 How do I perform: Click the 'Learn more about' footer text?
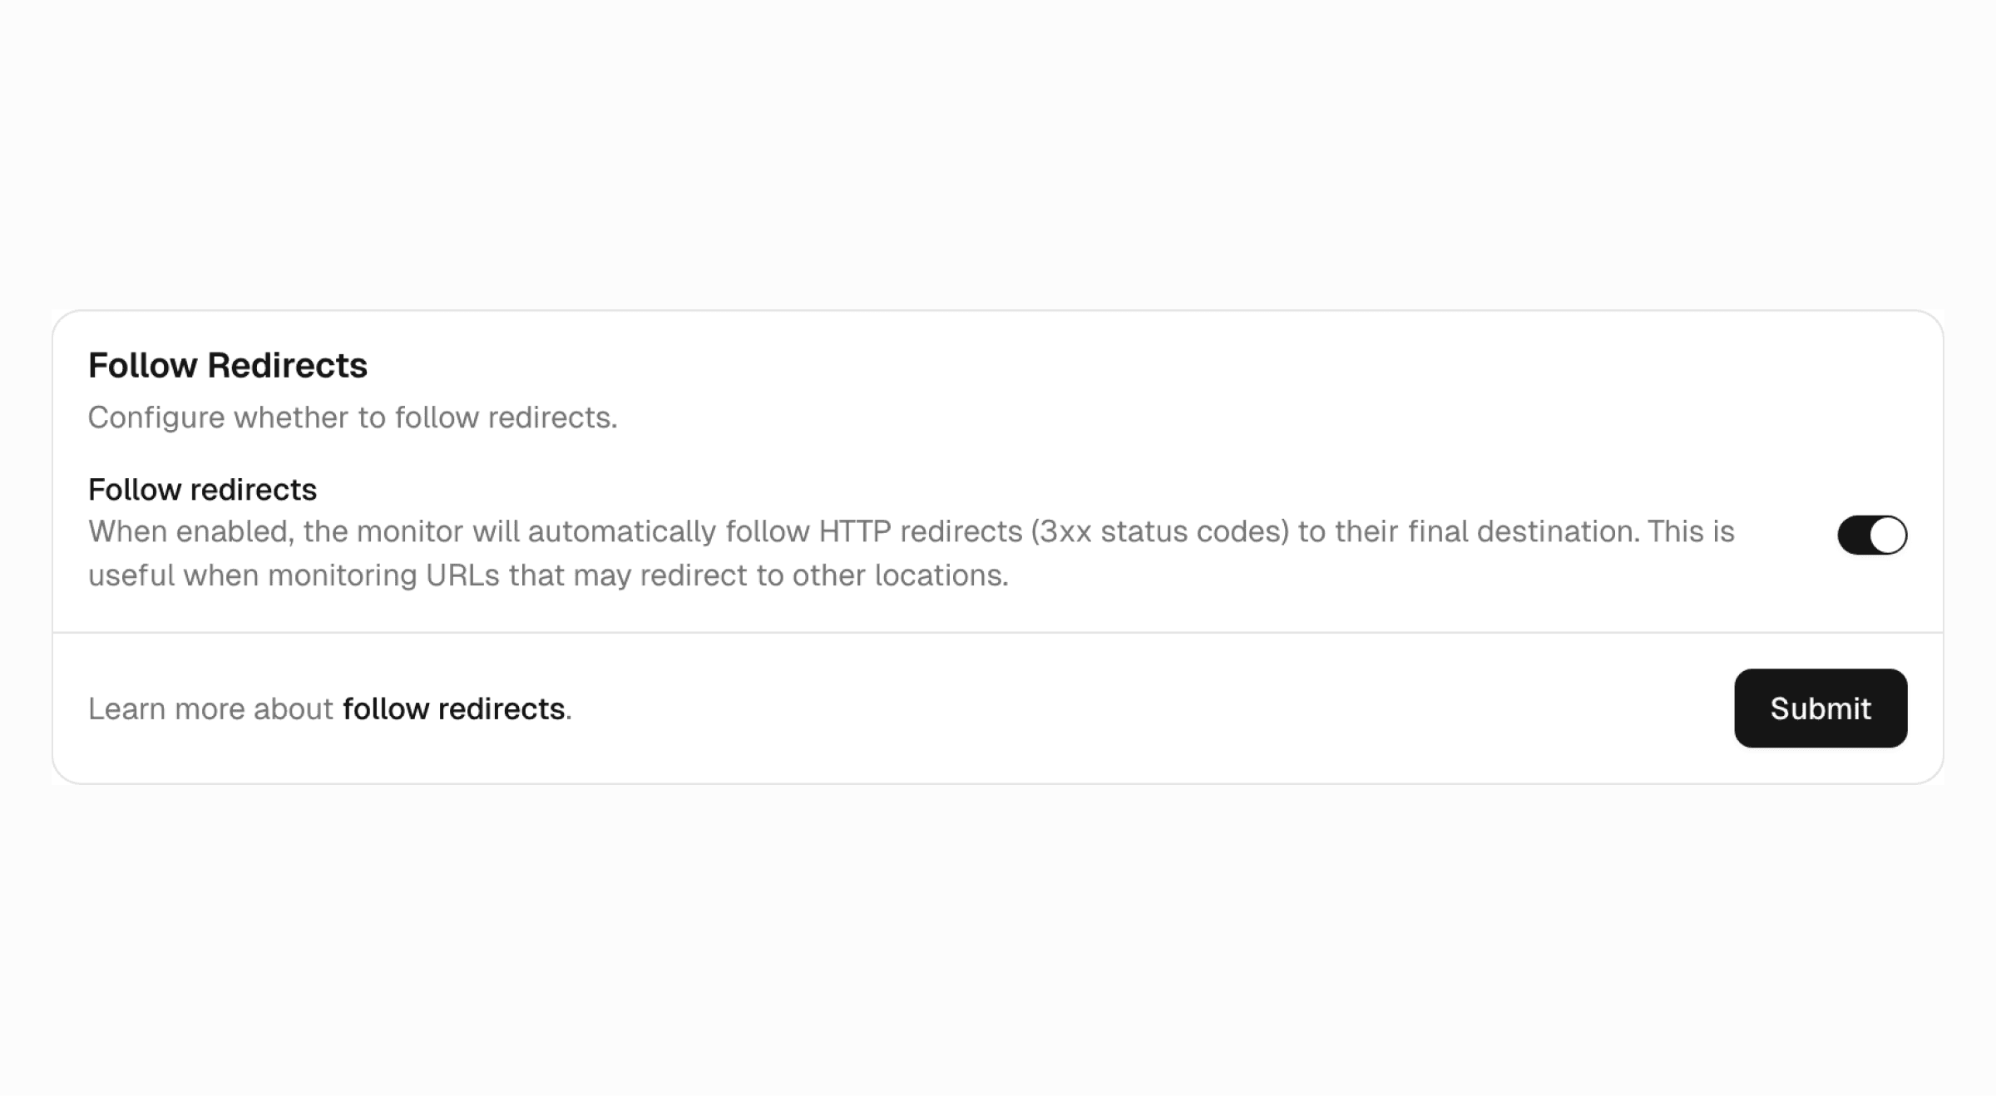[x=210, y=709]
